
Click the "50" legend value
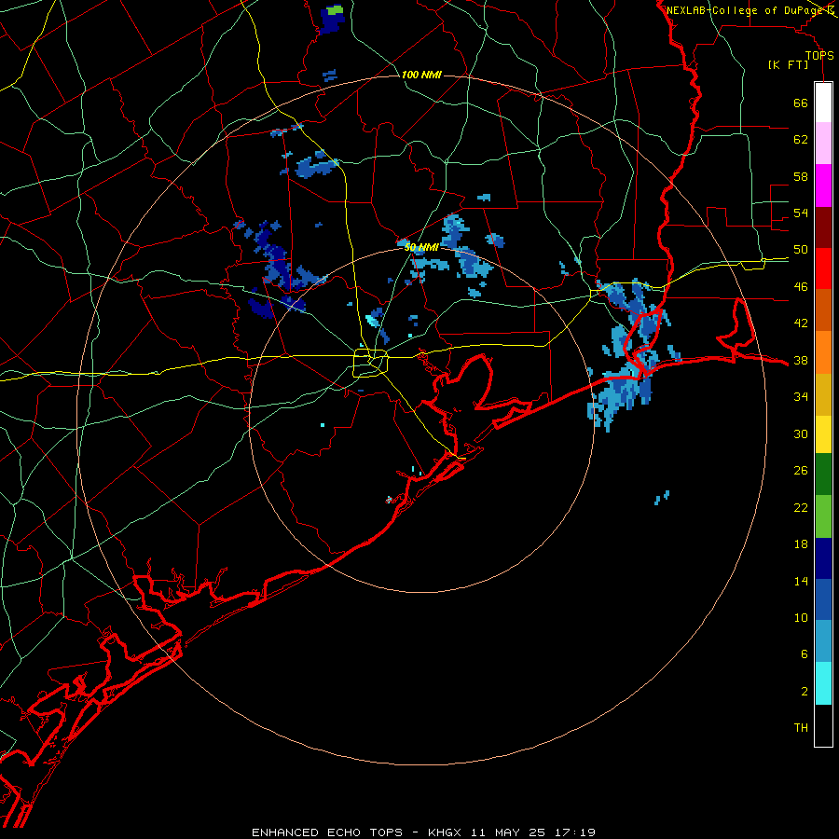click(801, 250)
